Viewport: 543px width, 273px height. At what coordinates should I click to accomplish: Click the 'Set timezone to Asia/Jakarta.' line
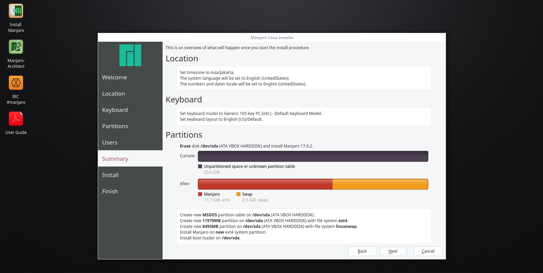(x=207, y=73)
